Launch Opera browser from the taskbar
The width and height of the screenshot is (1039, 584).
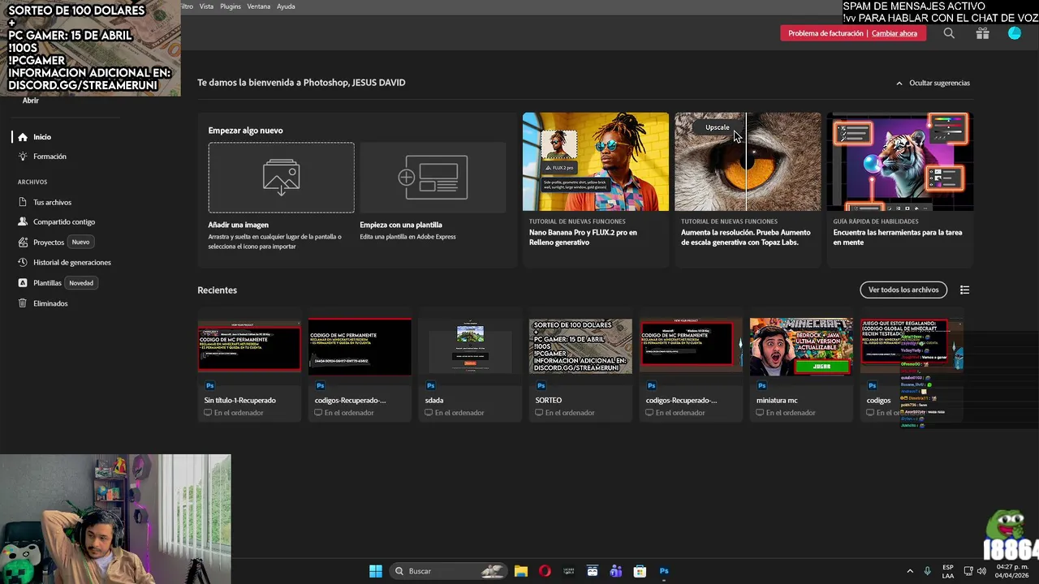pyautogui.click(x=545, y=571)
